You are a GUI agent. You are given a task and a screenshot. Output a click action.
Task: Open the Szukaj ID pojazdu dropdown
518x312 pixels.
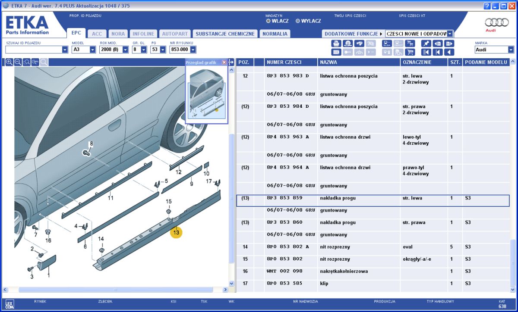click(65, 50)
